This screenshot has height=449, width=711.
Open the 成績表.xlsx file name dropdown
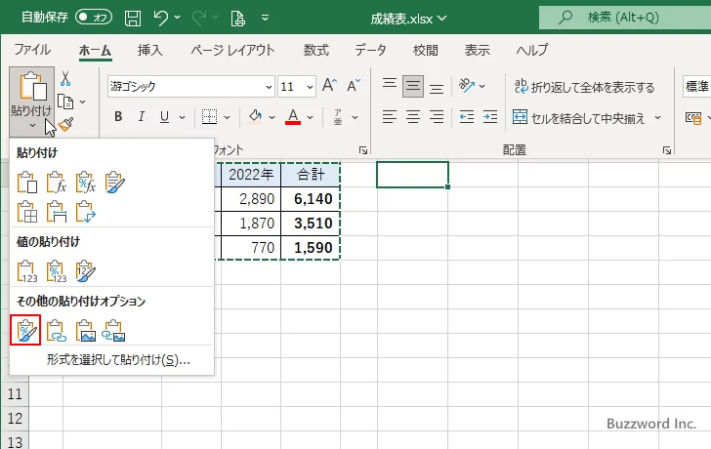click(x=442, y=19)
